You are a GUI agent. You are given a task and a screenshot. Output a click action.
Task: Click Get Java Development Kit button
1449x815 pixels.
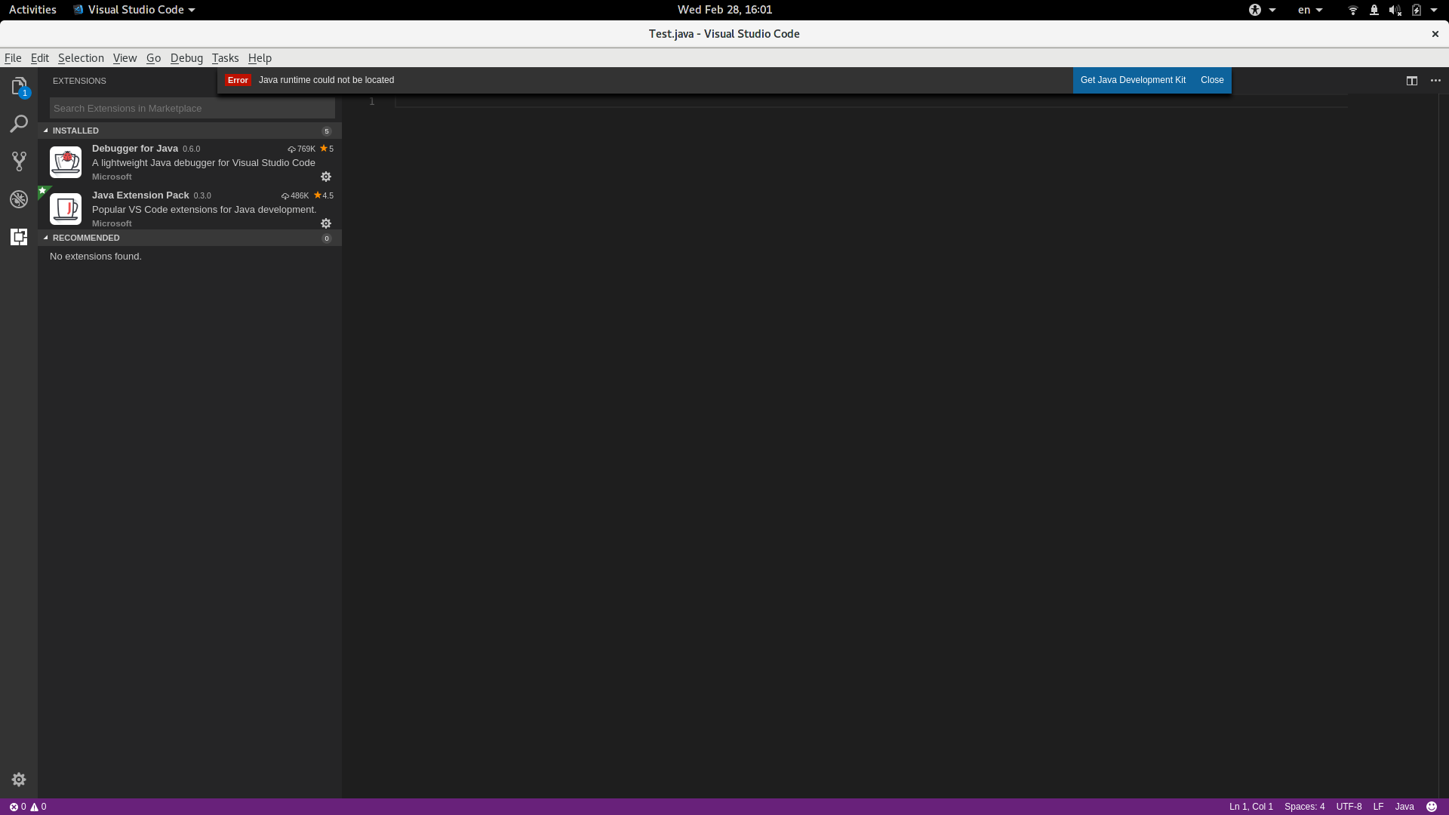coord(1133,80)
